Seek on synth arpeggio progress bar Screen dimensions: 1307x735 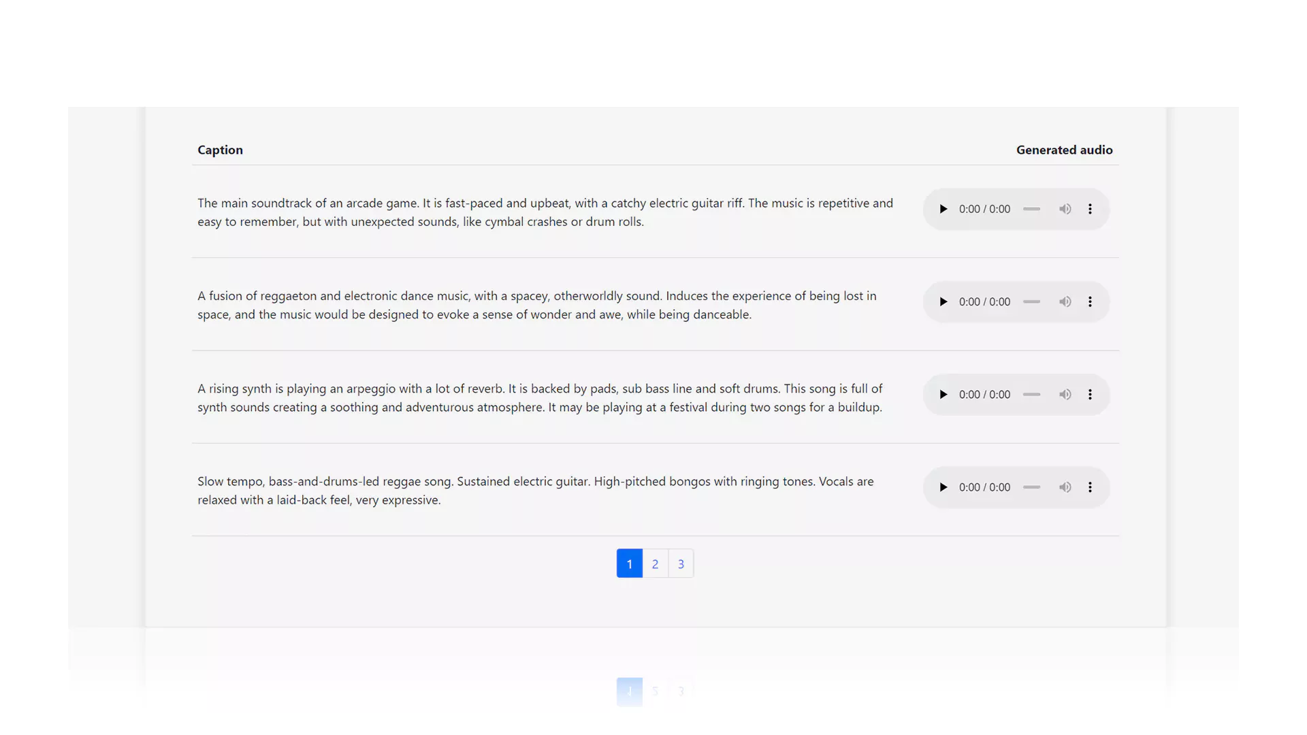click(1031, 395)
